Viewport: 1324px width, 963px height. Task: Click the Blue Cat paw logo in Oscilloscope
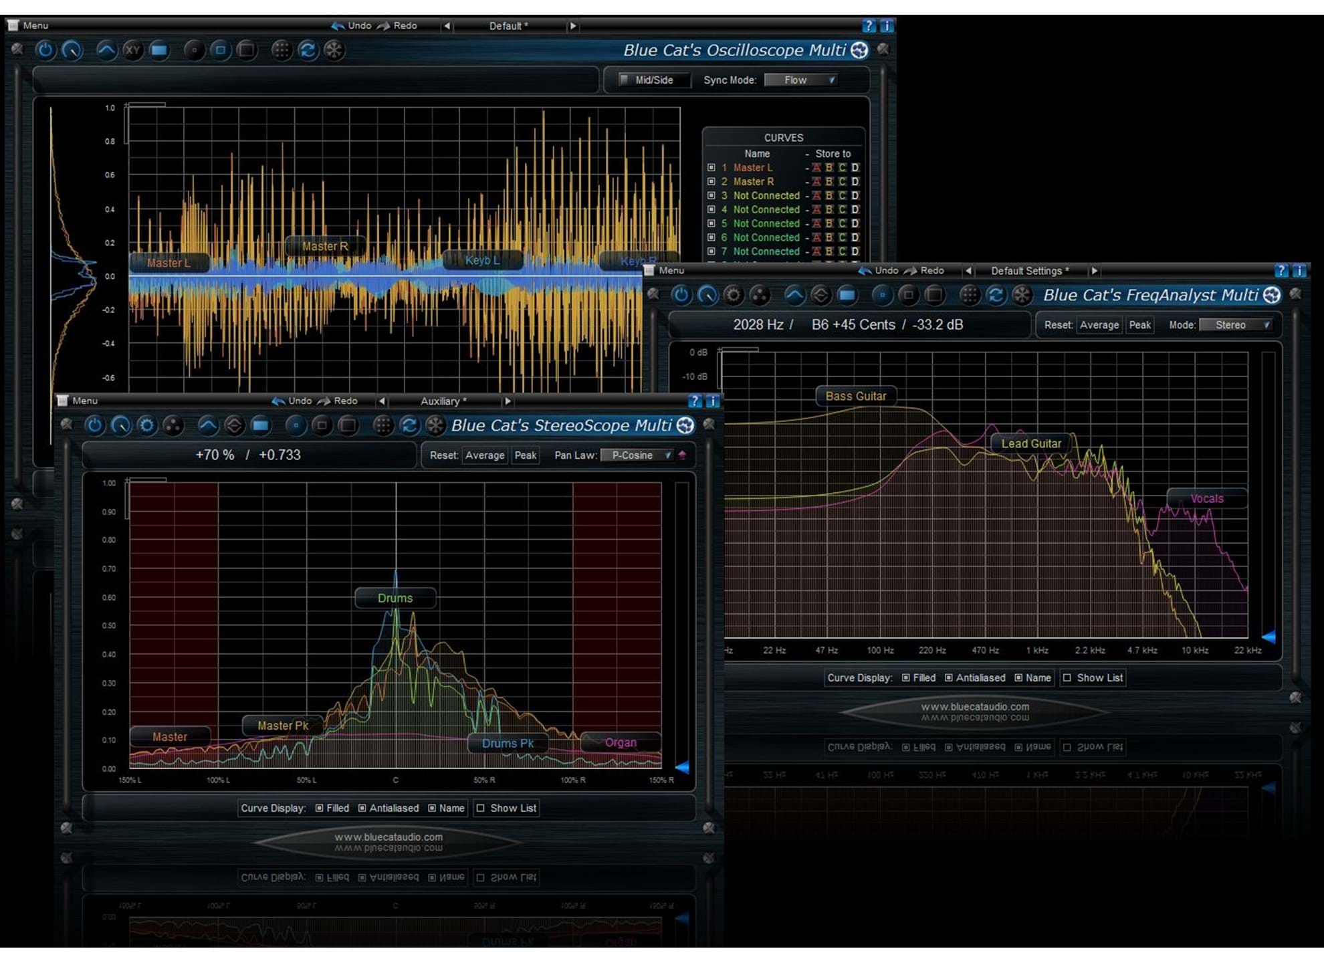point(860,50)
